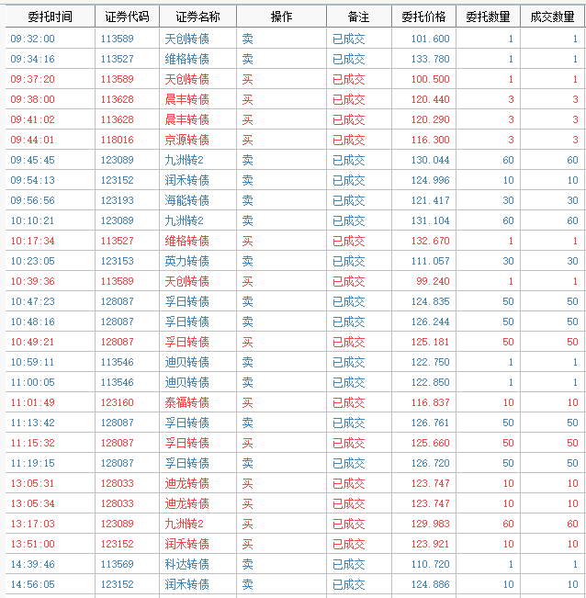Select 晨丰转债 in the 09:38:00 row

click(186, 99)
